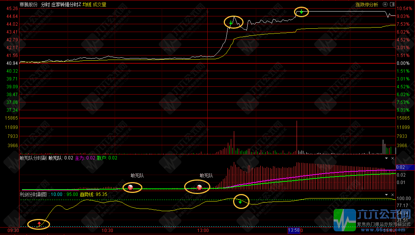Click the green sell arrow on first price spike
This screenshot has height=235, width=415.
pos(231,23)
